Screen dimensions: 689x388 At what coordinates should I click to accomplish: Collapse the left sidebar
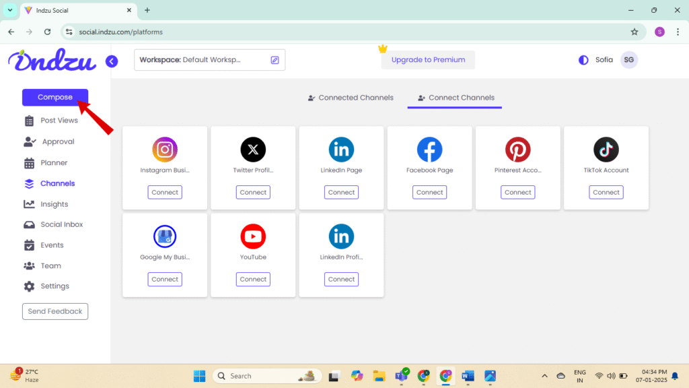112,61
